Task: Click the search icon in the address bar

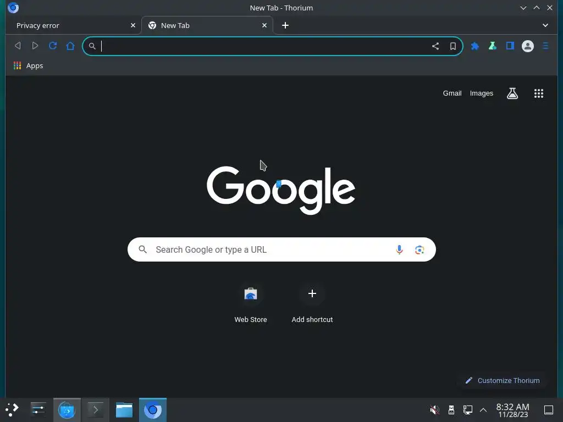Action: tap(92, 46)
